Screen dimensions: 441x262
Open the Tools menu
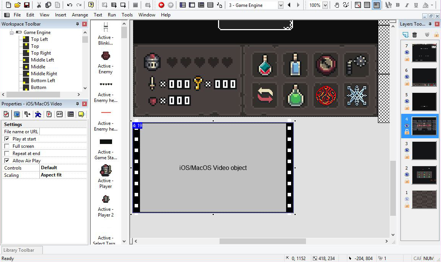coord(127,15)
